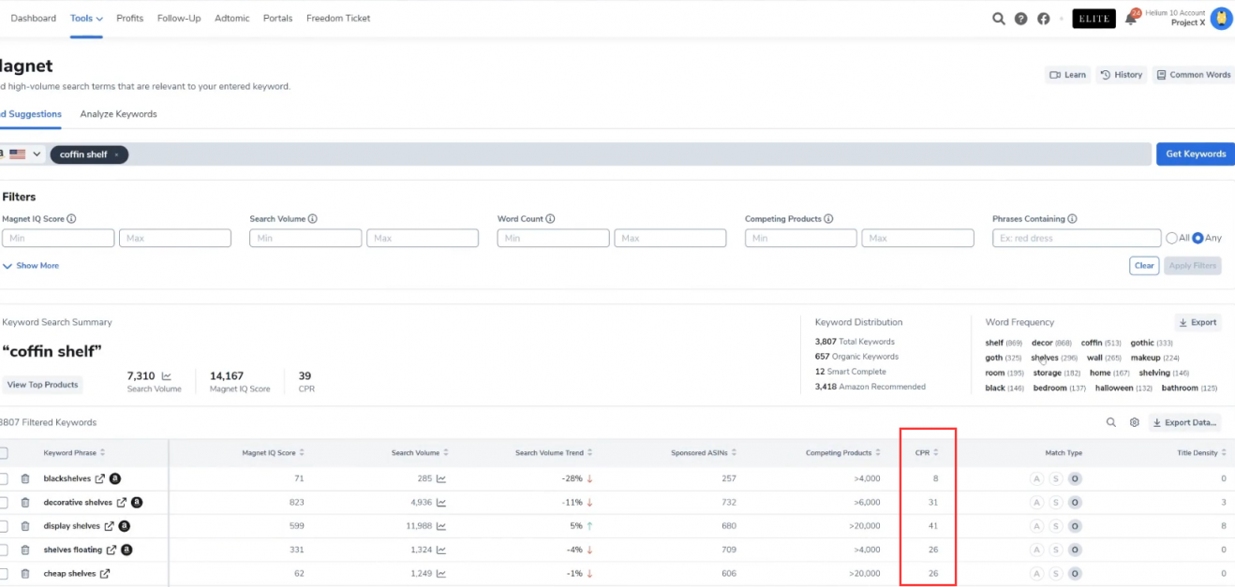The image size is (1235, 587).
Task: Delete the display shelves row via trash icon
Action: 25,526
